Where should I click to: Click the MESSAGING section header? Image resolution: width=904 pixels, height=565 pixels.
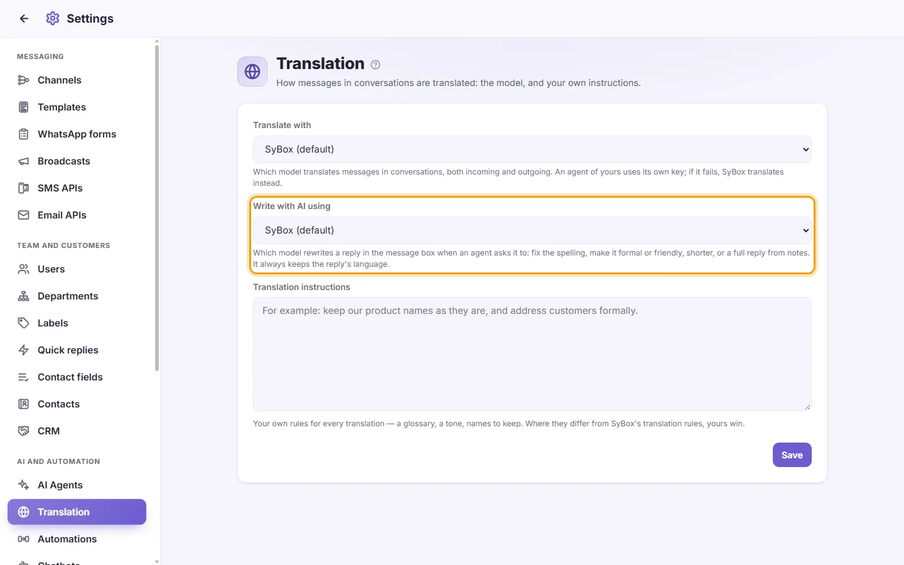coord(40,56)
